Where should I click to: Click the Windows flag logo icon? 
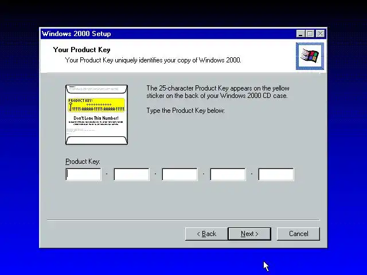pos(310,56)
